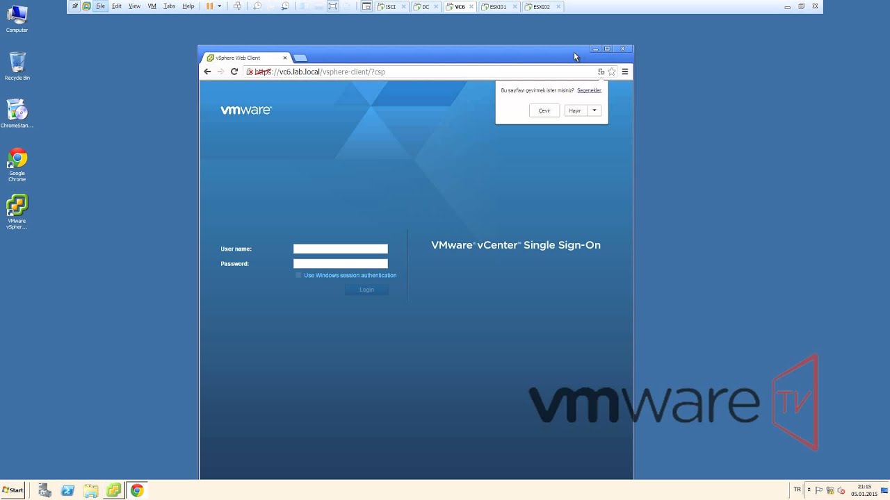
Task: Click the User name input field
Action: 341,249
